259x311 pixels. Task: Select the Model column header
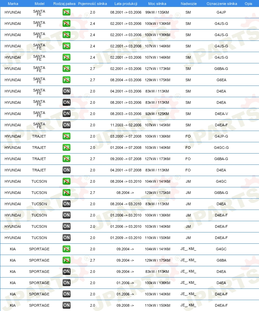click(x=39, y=4)
